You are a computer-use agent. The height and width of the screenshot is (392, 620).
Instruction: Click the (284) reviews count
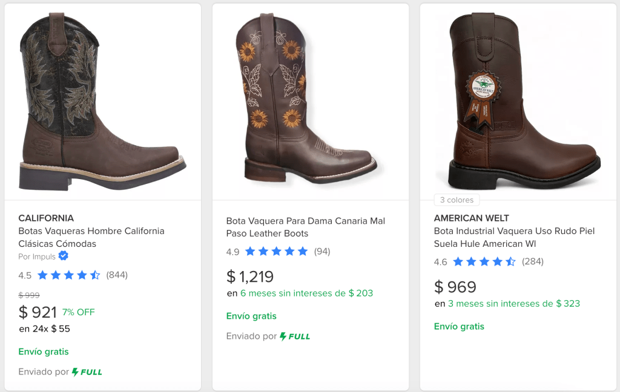(x=533, y=262)
